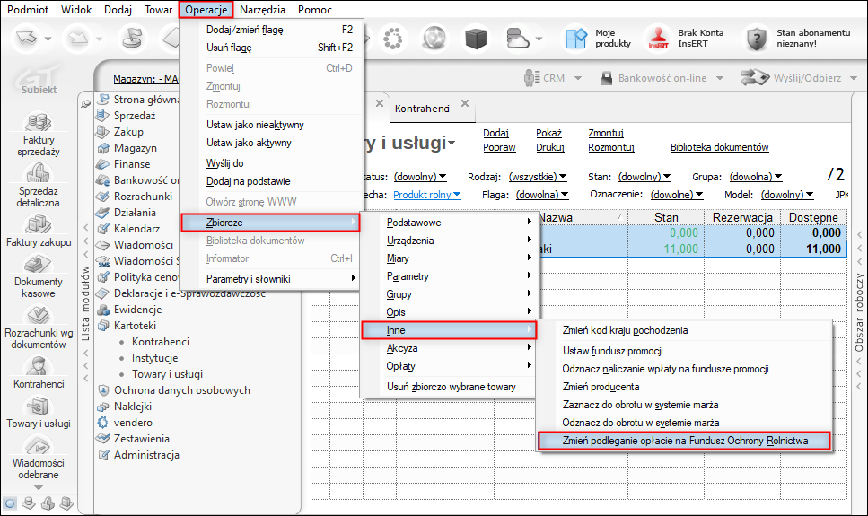Image resolution: width=868 pixels, height=516 pixels.
Task: Sort table by Rezerwacja column header
Action: point(741,217)
